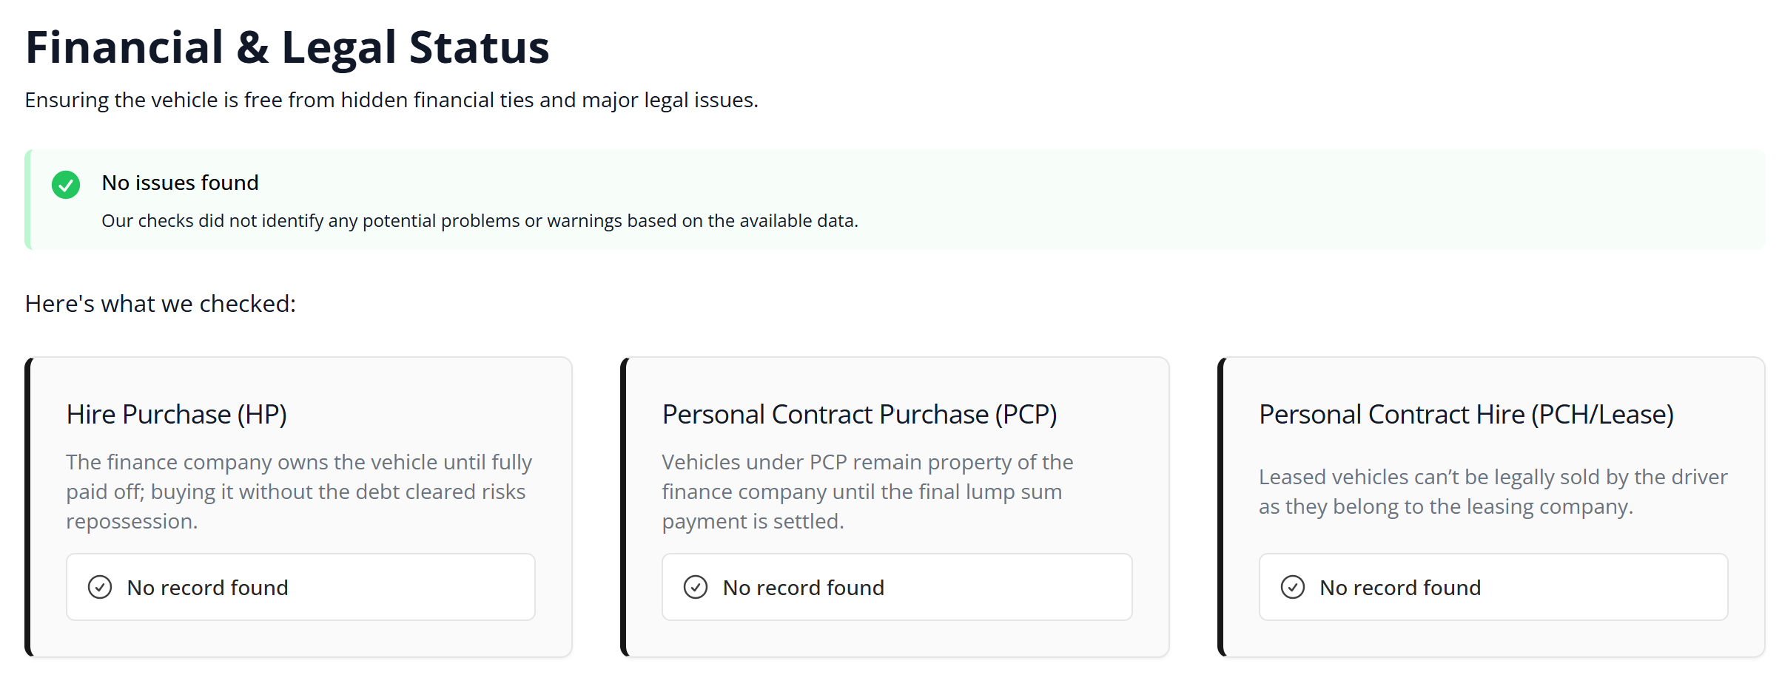Select the Personal Contract Hire (PCH/Lease) title
Image resolution: width=1782 pixels, height=686 pixels.
pyautogui.click(x=1466, y=415)
